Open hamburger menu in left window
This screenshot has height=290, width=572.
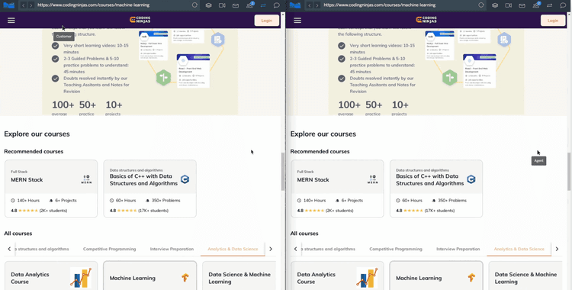click(11, 21)
